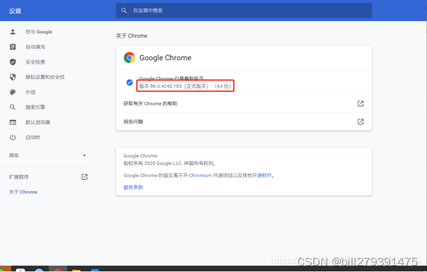Click the shield icon for 隐私设置和安全性

[13, 77]
